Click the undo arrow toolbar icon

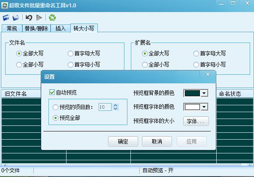[x=29, y=18]
